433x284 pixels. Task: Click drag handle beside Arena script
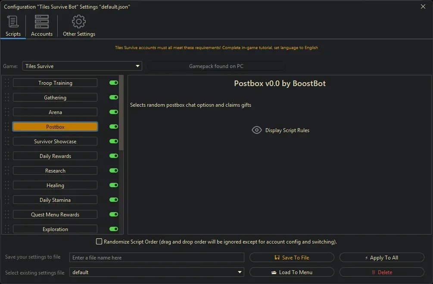(7, 112)
